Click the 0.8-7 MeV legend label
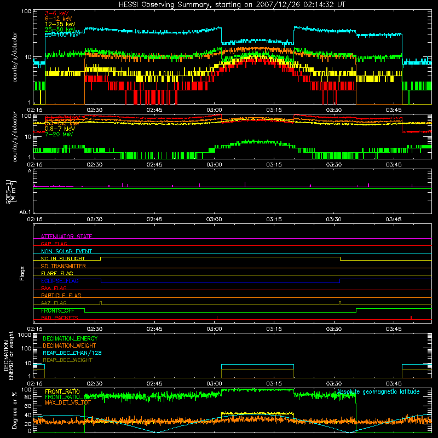The width and height of the screenshot is (438, 438). [x=60, y=129]
